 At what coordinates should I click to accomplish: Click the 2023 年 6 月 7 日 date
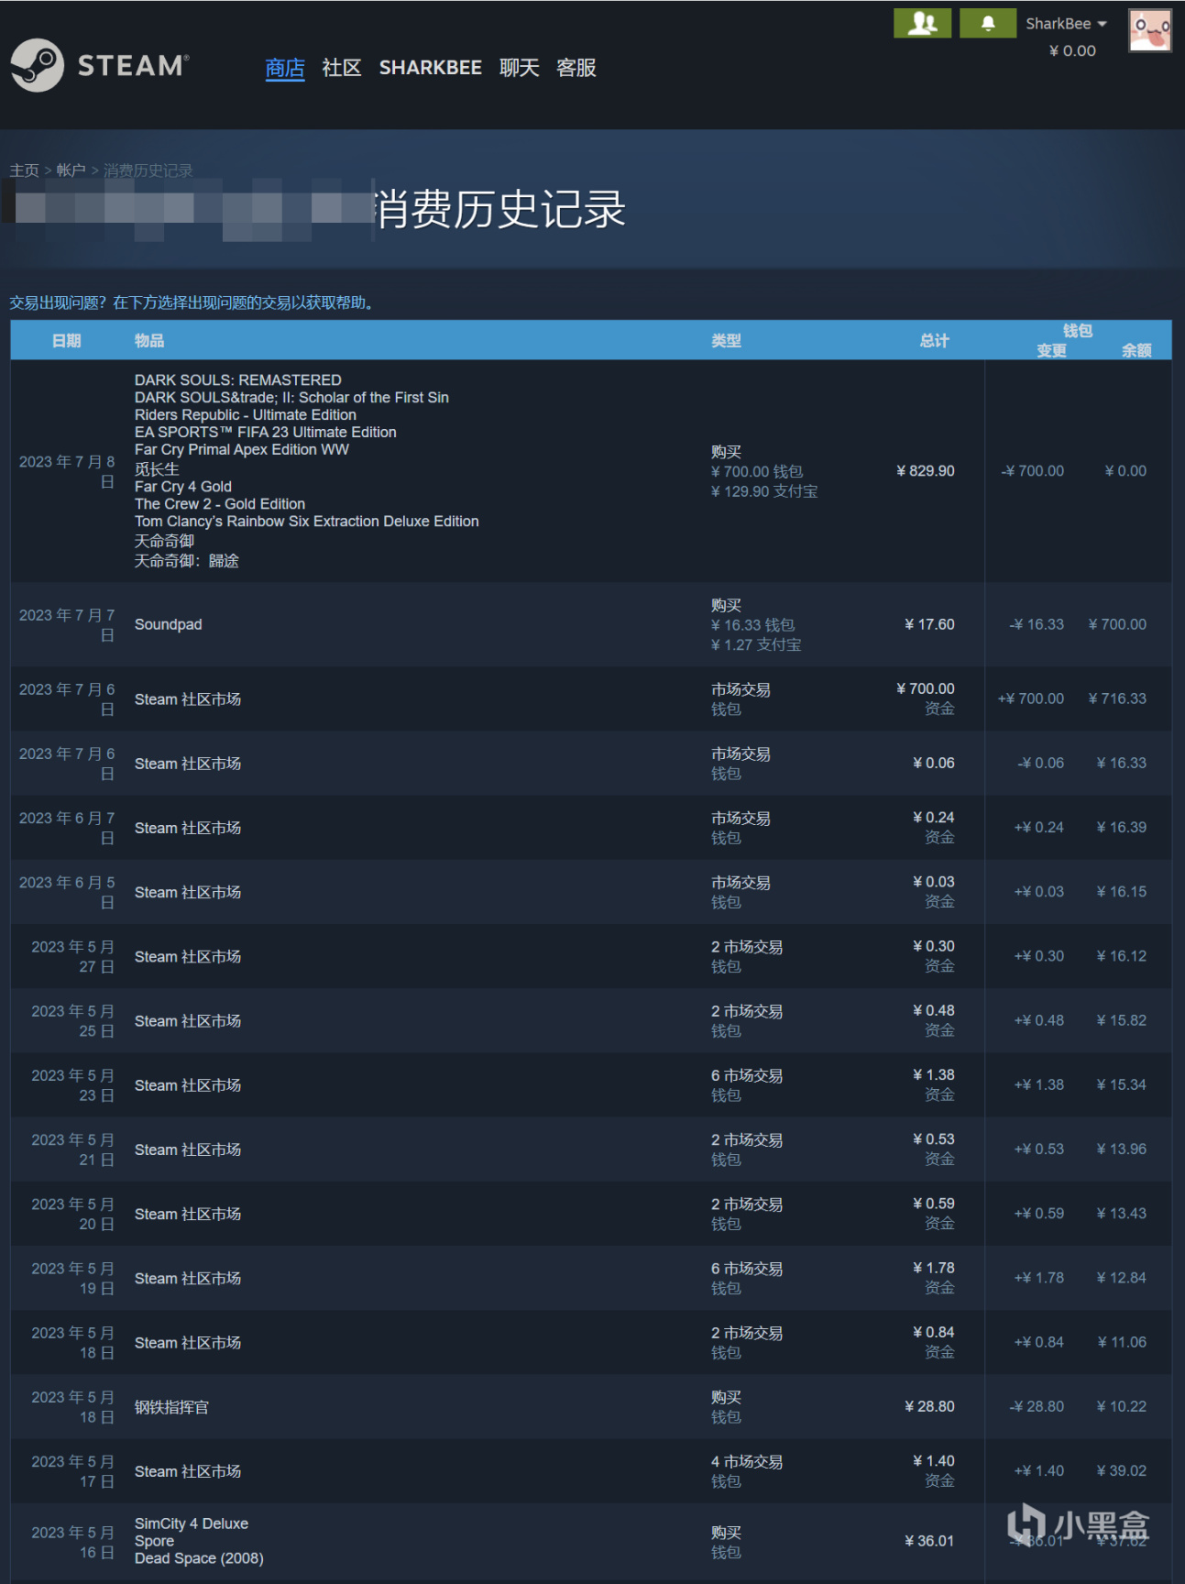click(x=67, y=829)
